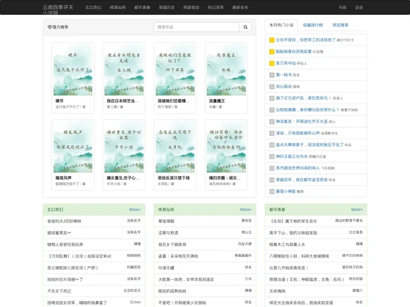Open 书库 in the top bar
Image resolution: width=410 pixels, height=307 pixels.
pyautogui.click(x=343, y=7)
